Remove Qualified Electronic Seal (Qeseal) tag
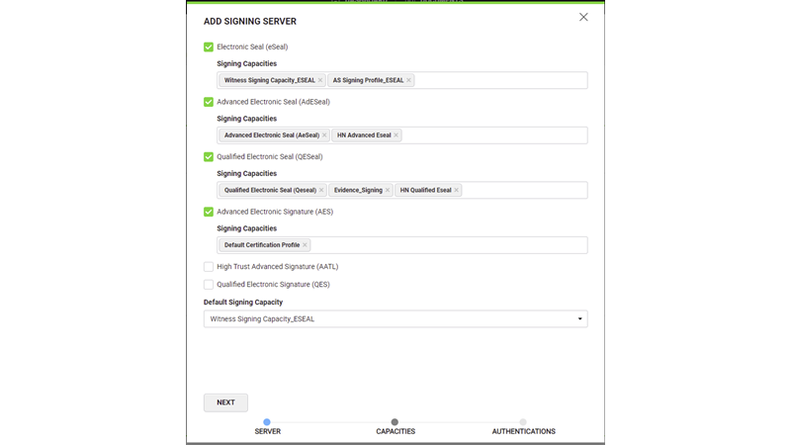This screenshot has height=445, width=791. [x=321, y=190]
